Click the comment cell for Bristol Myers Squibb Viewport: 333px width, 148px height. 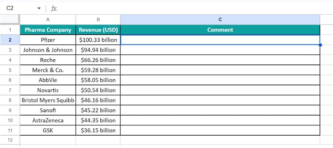tap(220, 100)
